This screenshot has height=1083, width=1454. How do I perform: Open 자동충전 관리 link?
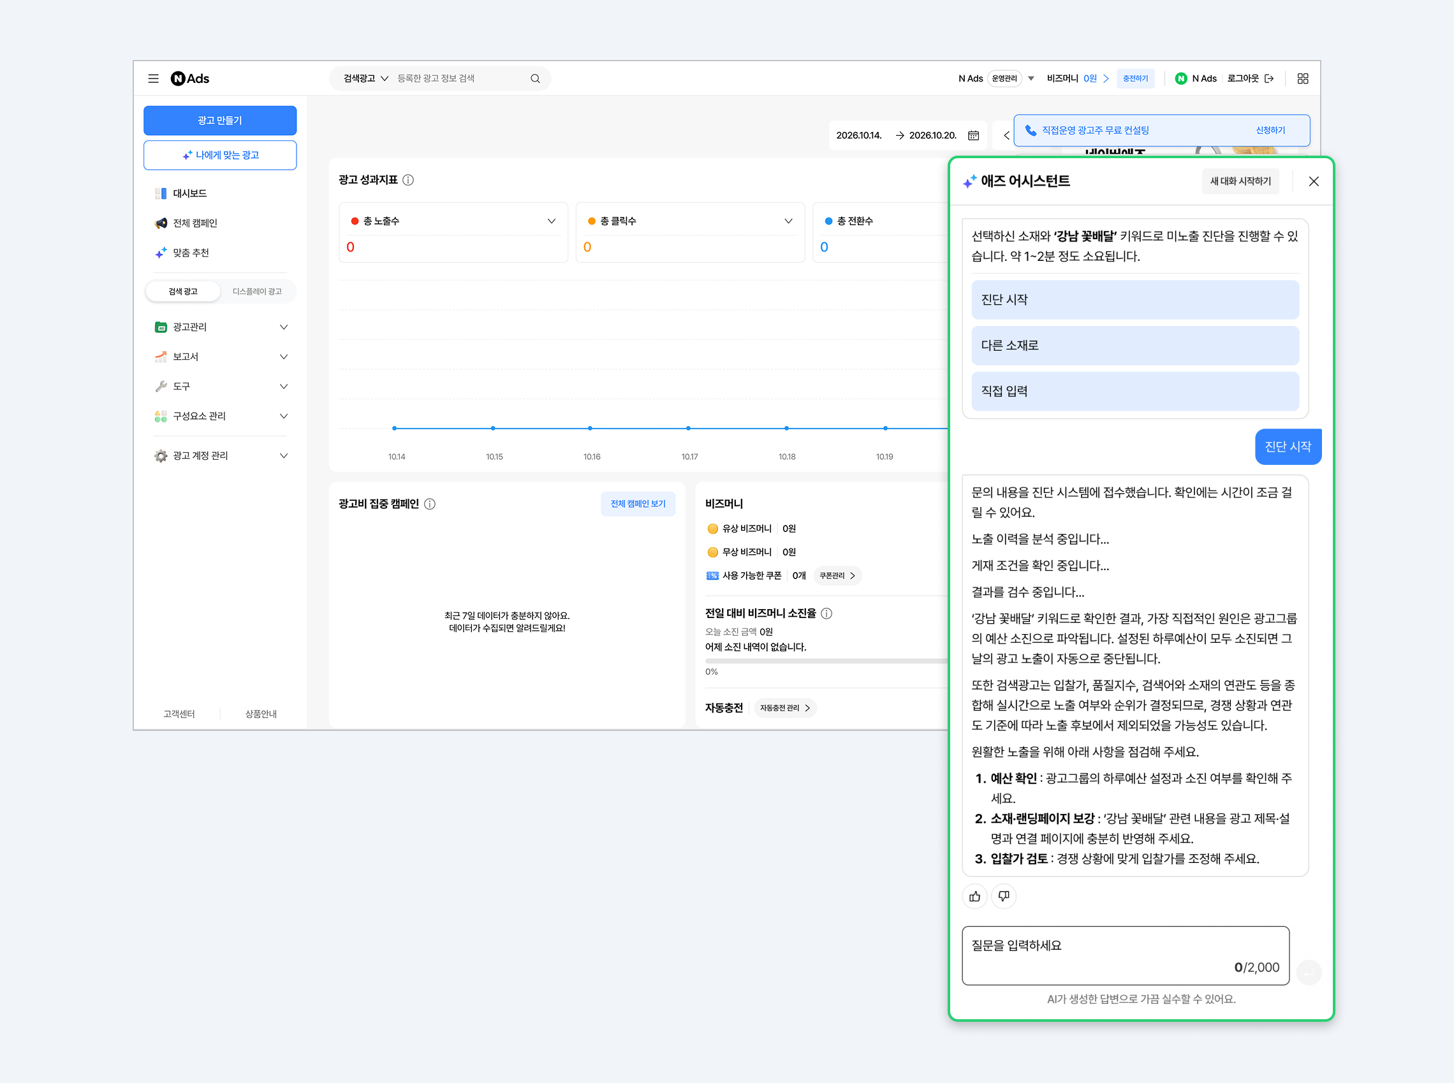784,708
